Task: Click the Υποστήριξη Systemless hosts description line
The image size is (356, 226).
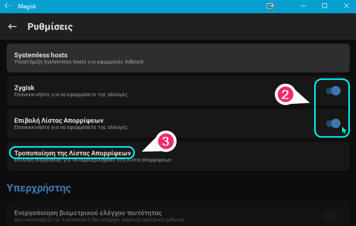Action: click(79, 62)
